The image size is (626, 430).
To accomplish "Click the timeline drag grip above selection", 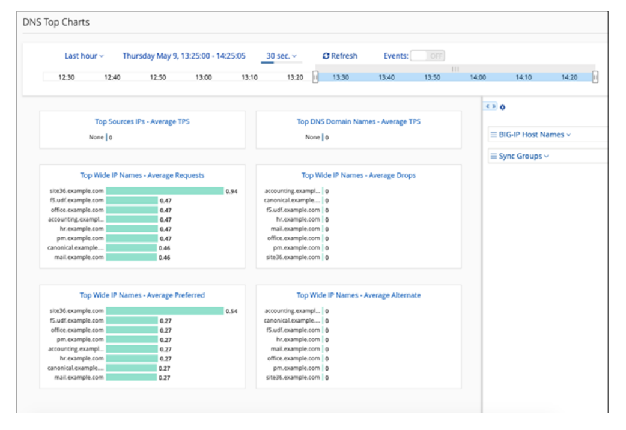I will click(455, 69).
